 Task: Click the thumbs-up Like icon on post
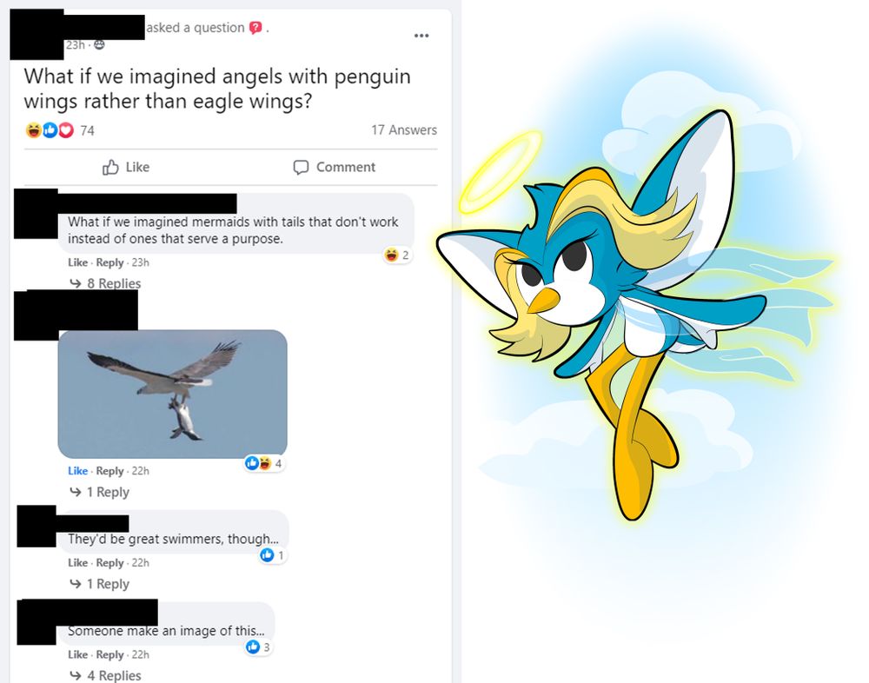[x=110, y=167]
